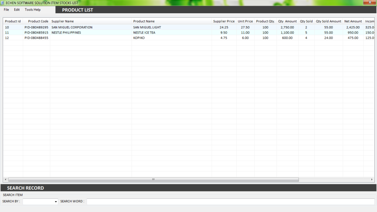Click the Product Qty. column header
Image resolution: width=377 pixels, height=212 pixels.
[265, 21]
